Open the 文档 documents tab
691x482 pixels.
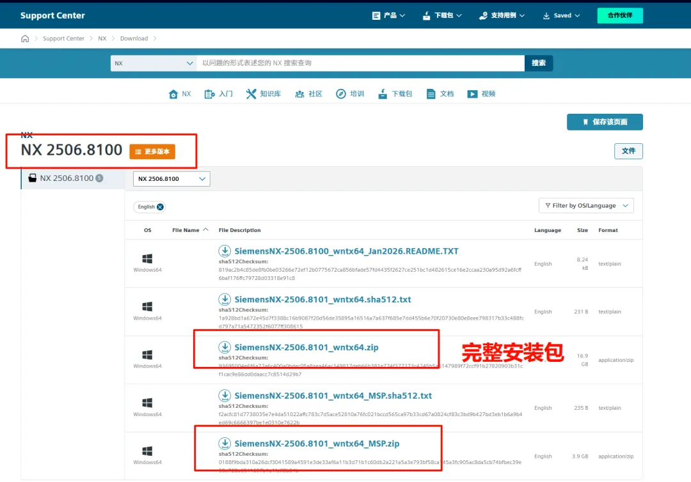[440, 94]
